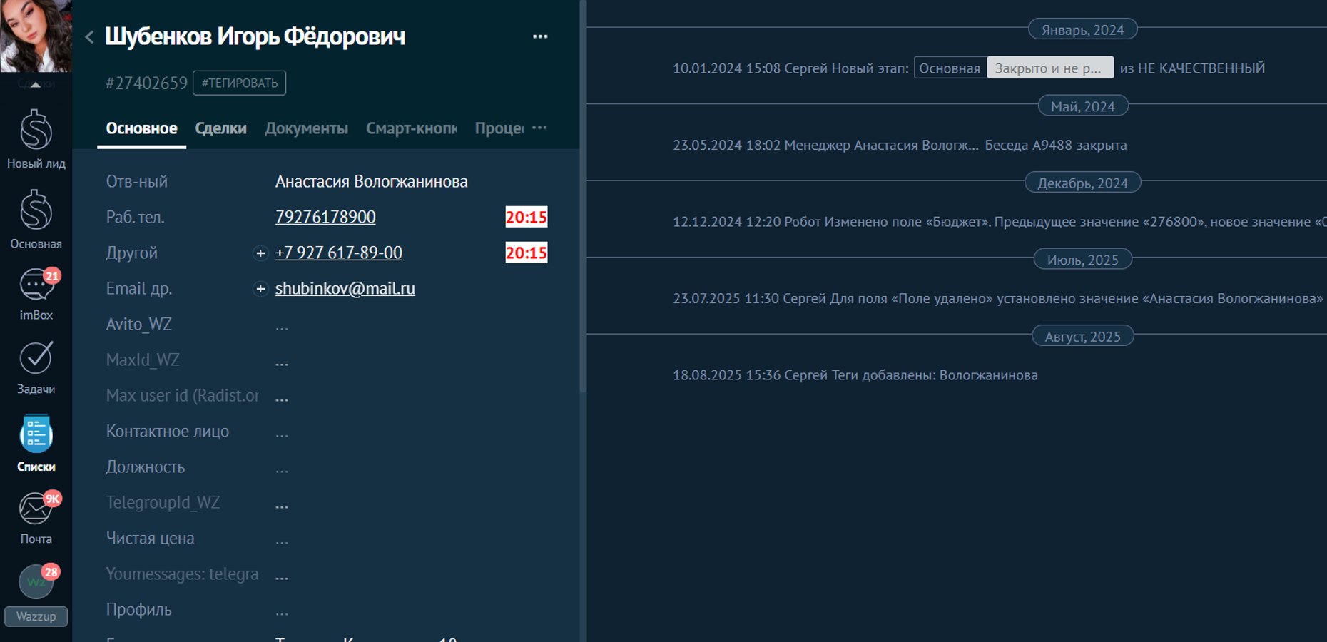1327x642 pixels.
Task: Open the Новый лид pipeline icon
Action: 36,132
